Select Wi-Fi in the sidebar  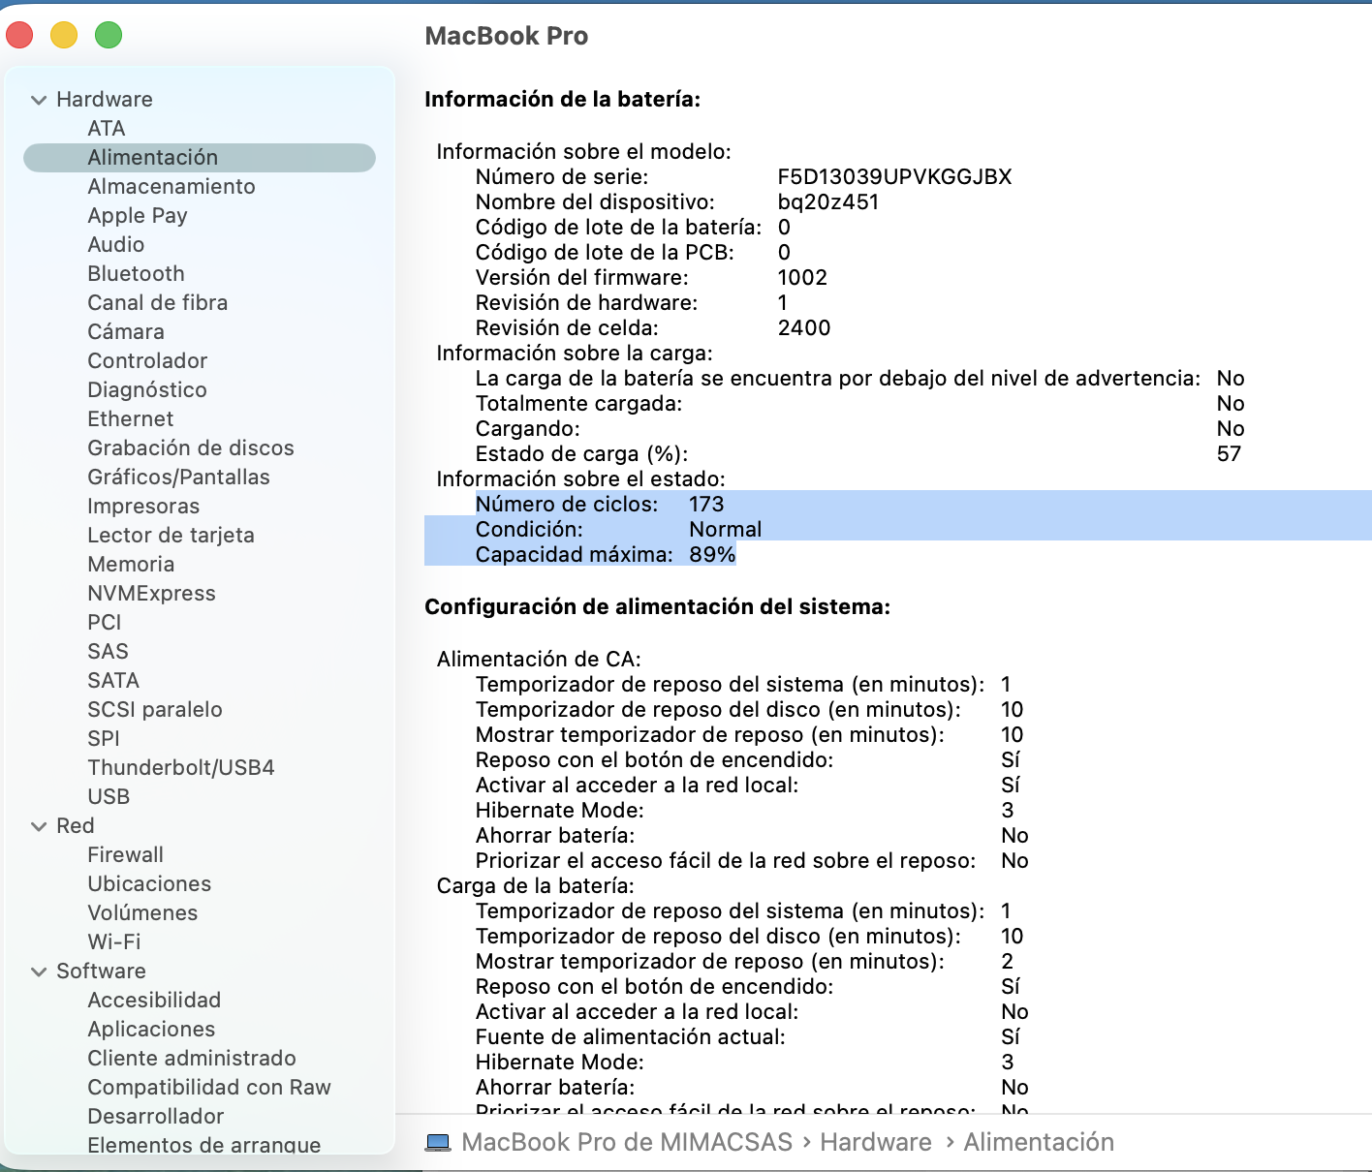click(114, 942)
